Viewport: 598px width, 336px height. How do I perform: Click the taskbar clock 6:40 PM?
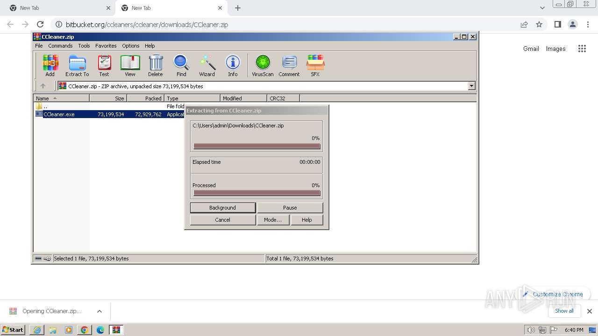pos(574,330)
